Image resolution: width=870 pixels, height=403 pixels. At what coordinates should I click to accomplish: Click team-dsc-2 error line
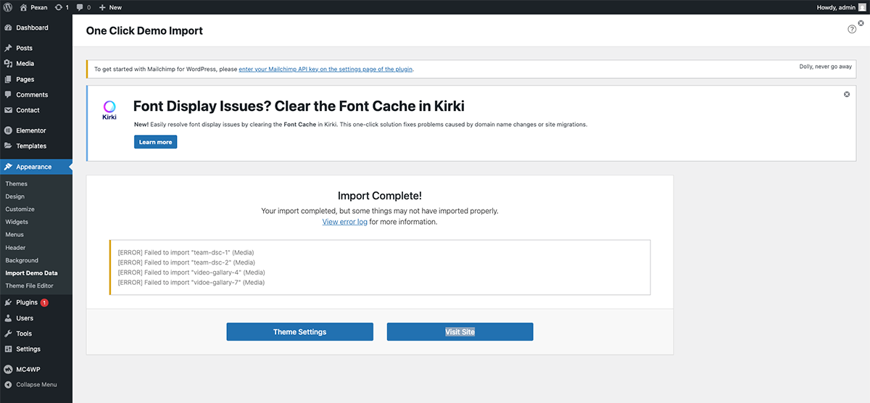[x=186, y=262]
